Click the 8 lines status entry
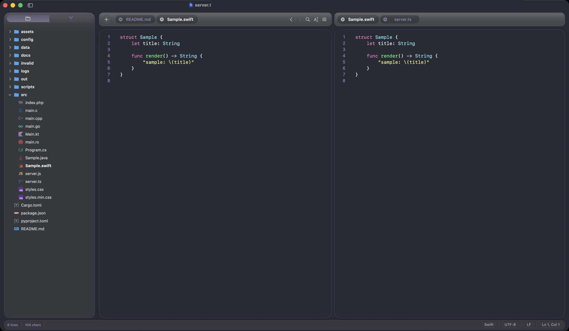 pyautogui.click(x=12, y=325)
